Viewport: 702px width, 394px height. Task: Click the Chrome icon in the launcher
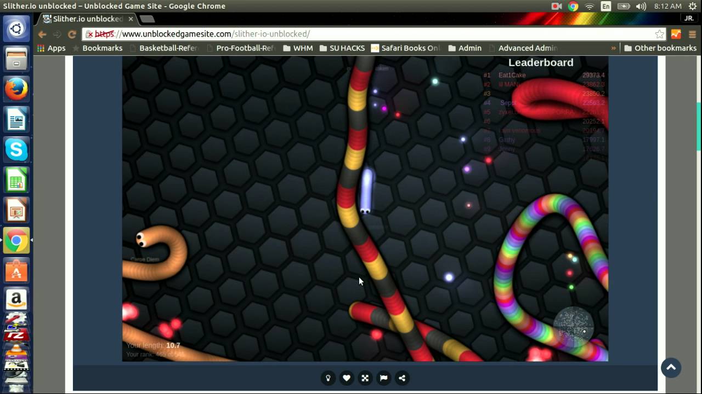[16, 241]
